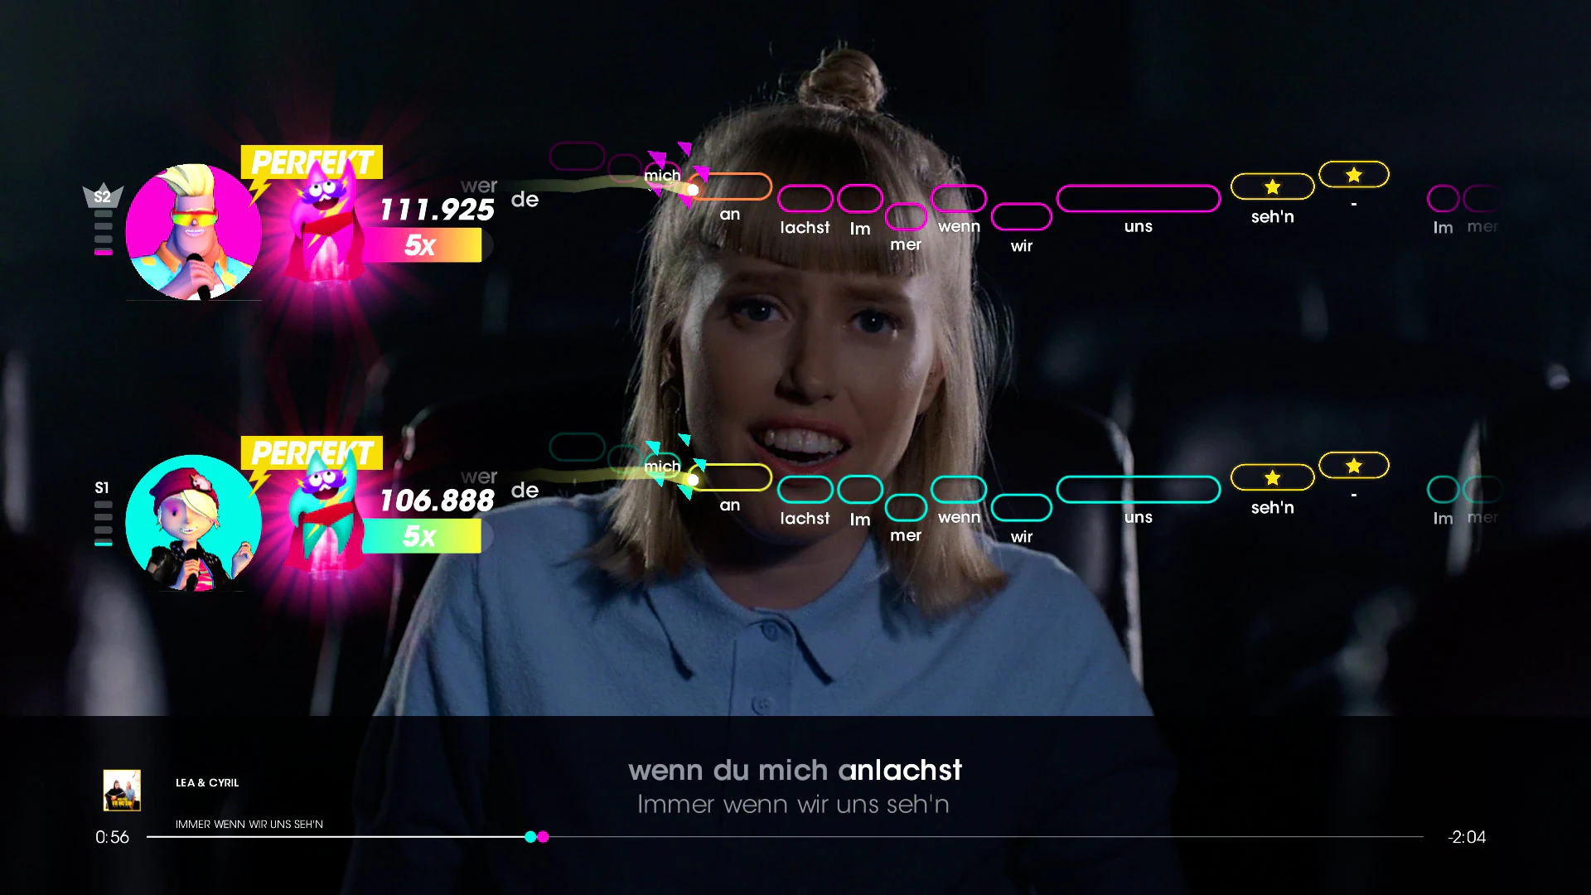Click S2's star bonus note above the dash
The height and width of the screenshot is (895, 1591).
click(x=1353, y=174)
